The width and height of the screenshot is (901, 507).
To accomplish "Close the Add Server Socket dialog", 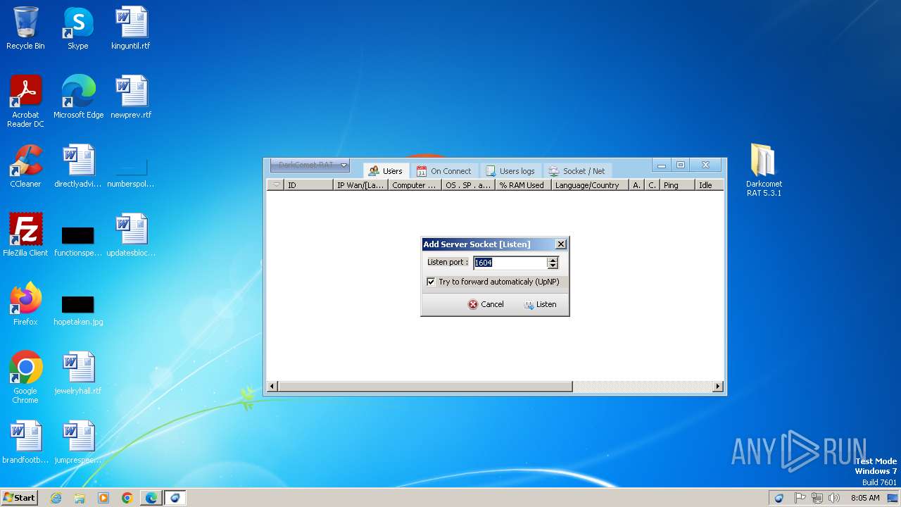I will tap(560, 244).
